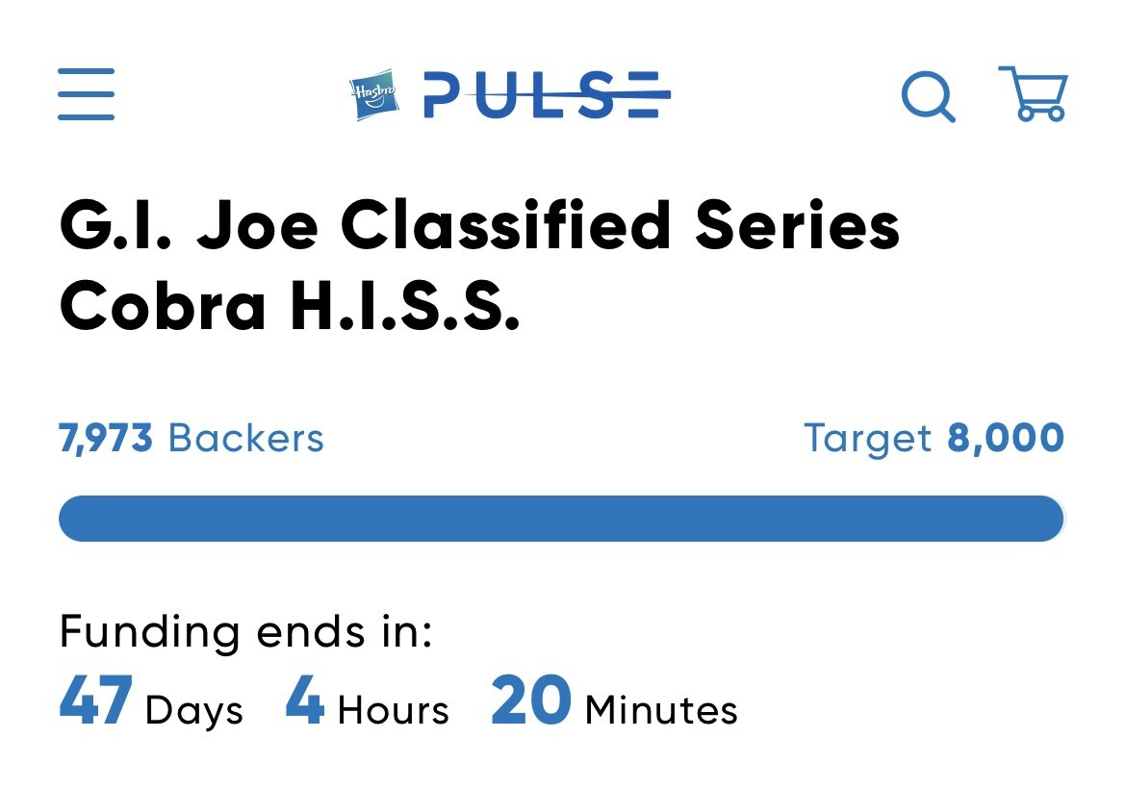Click the Hasbro logo badge
Screen dimensions: 1126x789
point(374,94)
